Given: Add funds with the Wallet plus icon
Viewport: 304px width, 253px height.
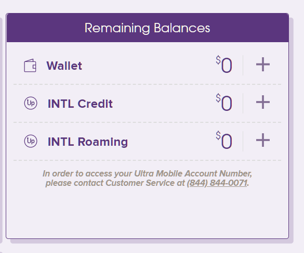Looking at the screenshot, I should [x=263, y=64].
